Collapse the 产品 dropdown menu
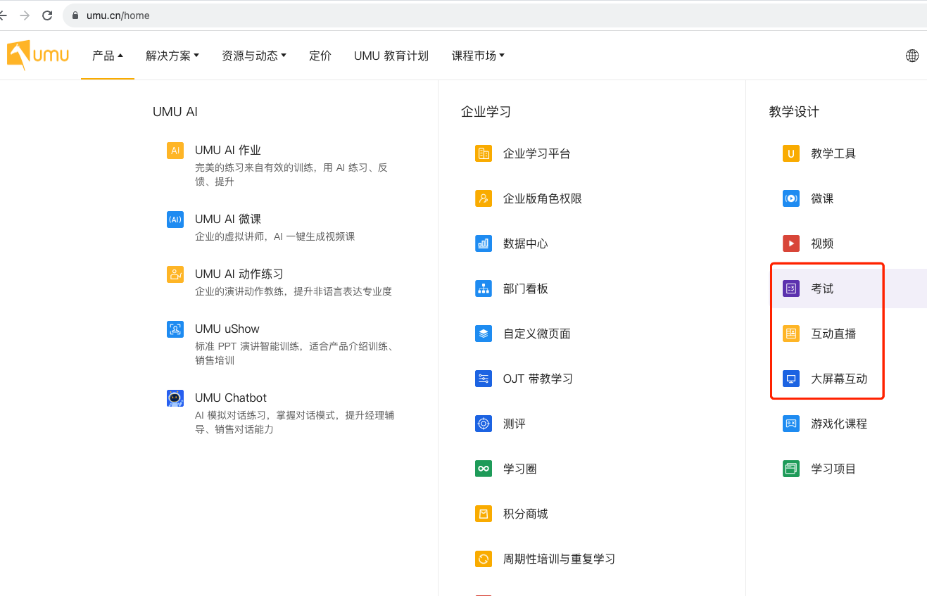Screen dimensions: 927x596 click(x=108, y=56)
